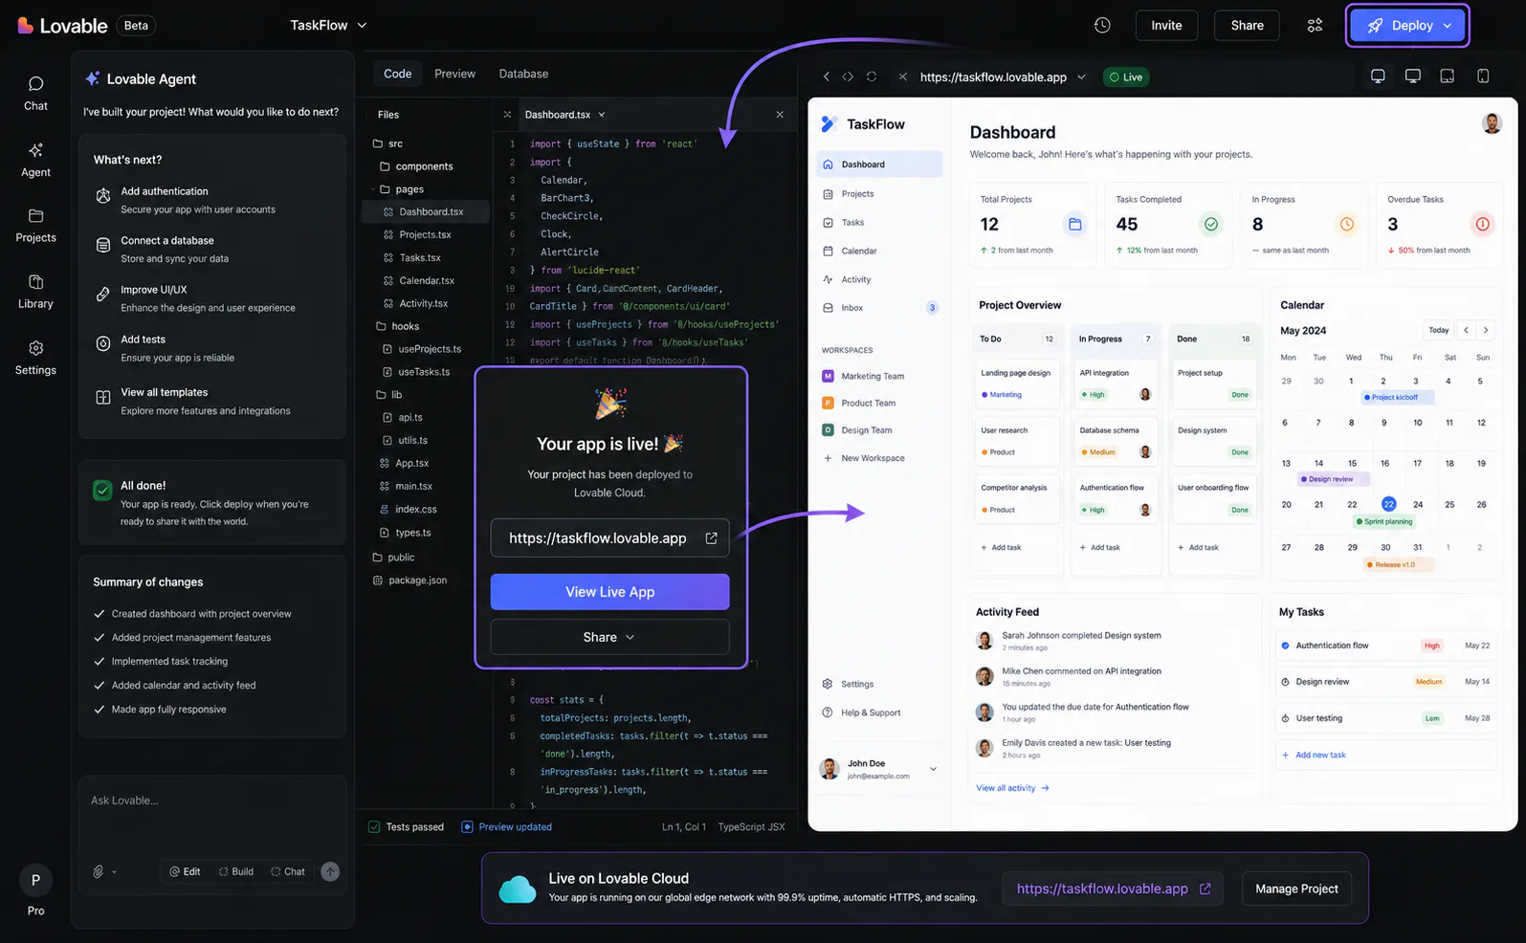Screen dimensions: 1526x943
Task: Toggle the Tests passed checkbox
Action: pos(374,827)
